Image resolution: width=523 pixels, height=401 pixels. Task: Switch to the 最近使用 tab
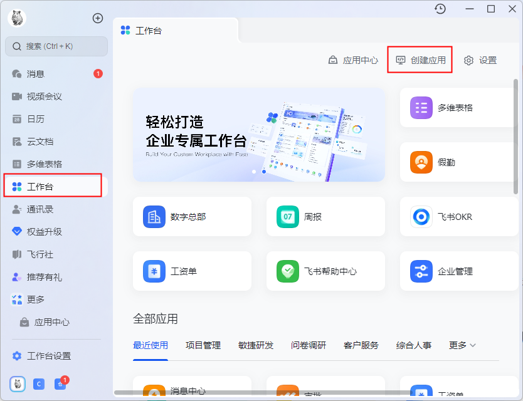pos(151,345)
